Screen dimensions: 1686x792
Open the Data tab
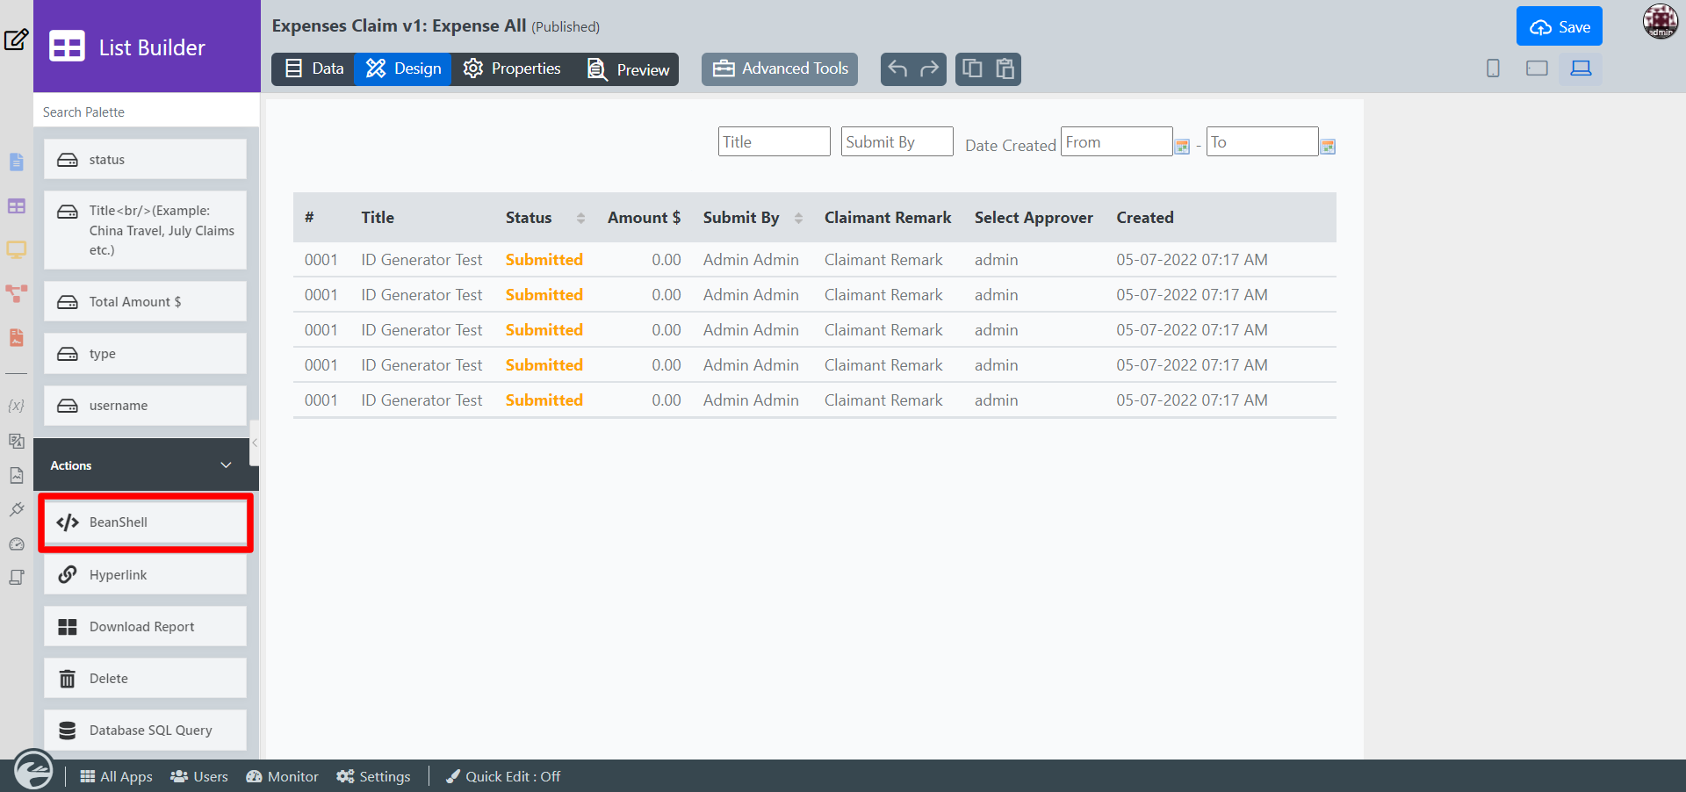tap(314, 68)
